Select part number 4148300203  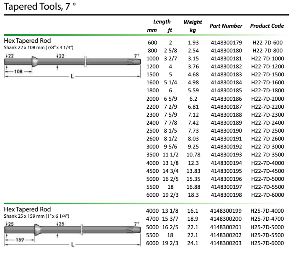[226, 243]
